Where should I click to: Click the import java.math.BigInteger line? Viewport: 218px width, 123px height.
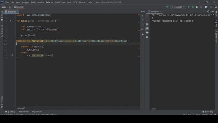pyautogui.click(x=34, y=15)
